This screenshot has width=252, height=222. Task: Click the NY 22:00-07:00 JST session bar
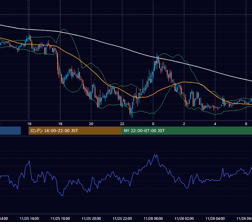(x=186, y=131)
